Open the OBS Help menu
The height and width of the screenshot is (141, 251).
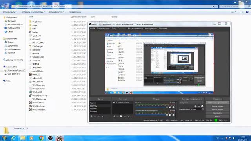[x=163, y=29]
